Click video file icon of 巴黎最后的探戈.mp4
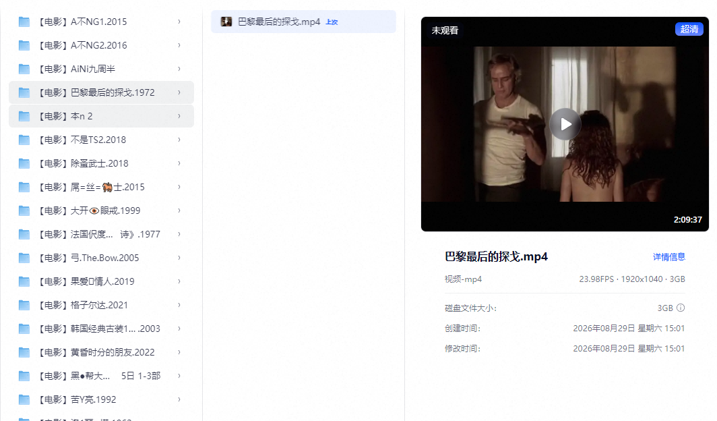This screenshot has height=421, width=717. click(x=226, y=22)
